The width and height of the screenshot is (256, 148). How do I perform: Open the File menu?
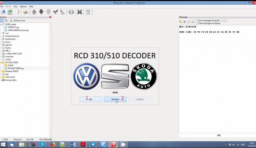(2, 6)
